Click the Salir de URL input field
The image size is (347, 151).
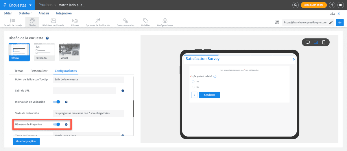(x=84, y=91)
